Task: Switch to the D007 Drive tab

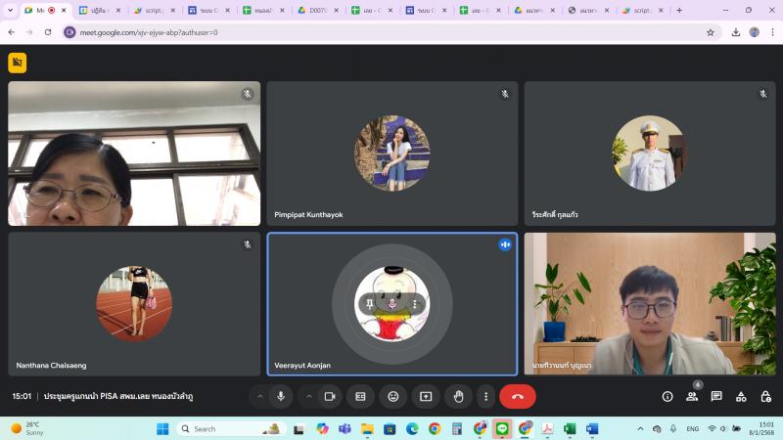Action: coord(317,10)
